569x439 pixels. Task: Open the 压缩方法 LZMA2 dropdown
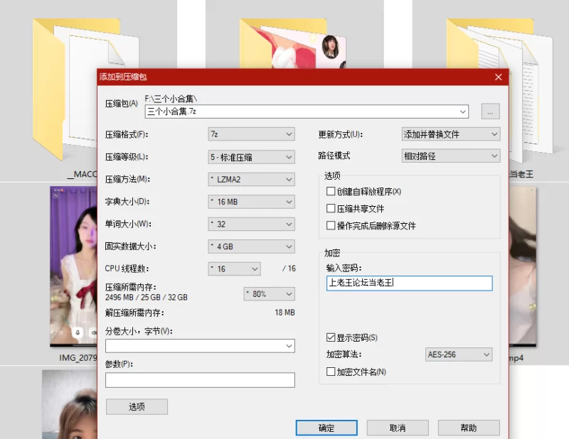click(x=251, y=179)
